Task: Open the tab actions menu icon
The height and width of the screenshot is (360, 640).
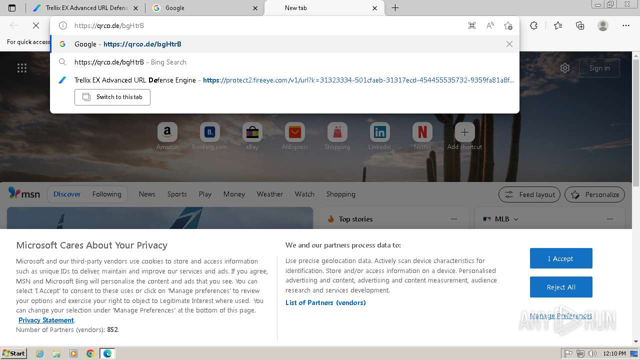Action: 12,8
